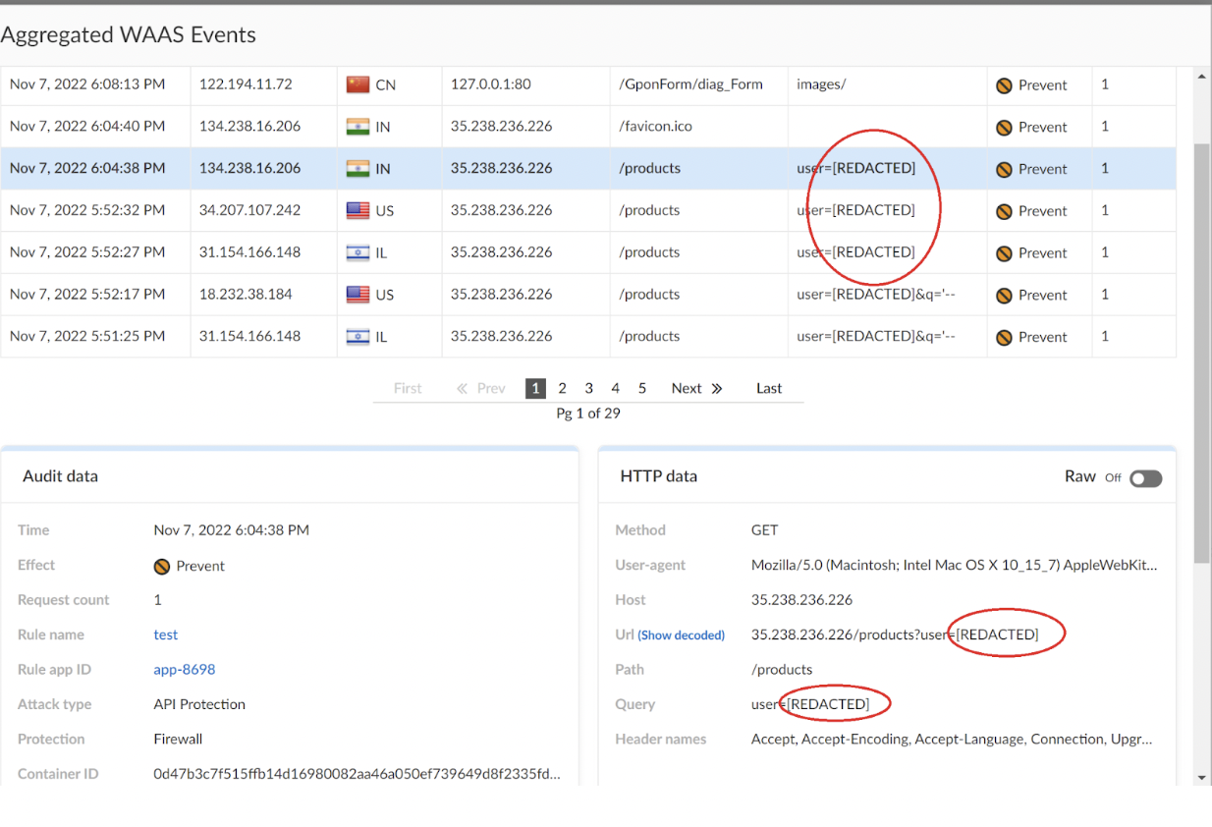Click India flag in 6:04:40 PM row

click(358, 127)
